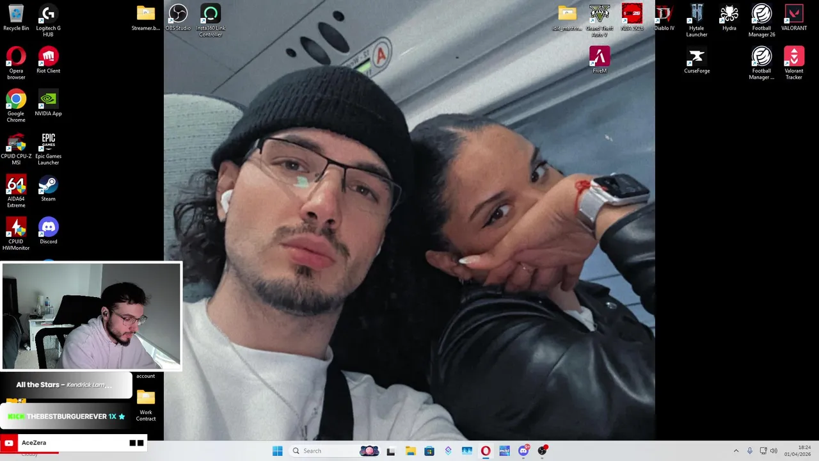Click the microphone tray icon
The width and height of the screenshot is (819, 461).
[x=750, y=451]
